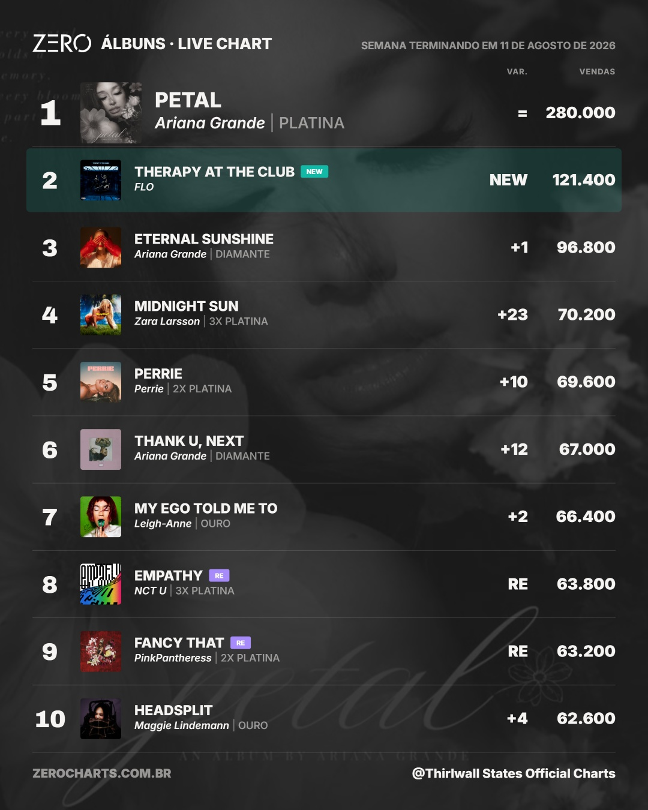The height and width of the screenshot is (810, 648).
Task: Select the Therapy at the Club cover
Action: click(101, 180)
